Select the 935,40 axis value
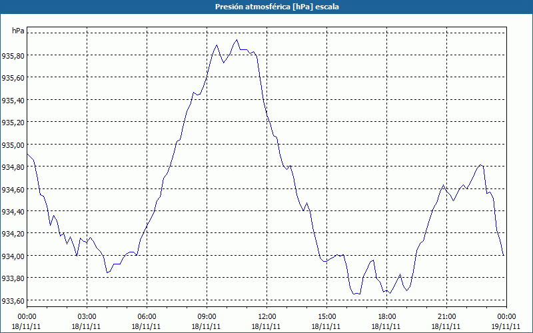The image size is (533, 333). coord(13,101)
